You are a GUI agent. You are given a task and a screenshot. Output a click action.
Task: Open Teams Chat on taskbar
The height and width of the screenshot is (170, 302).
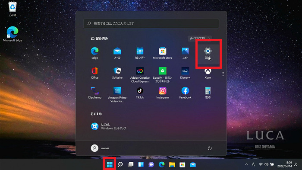(151, 164)
